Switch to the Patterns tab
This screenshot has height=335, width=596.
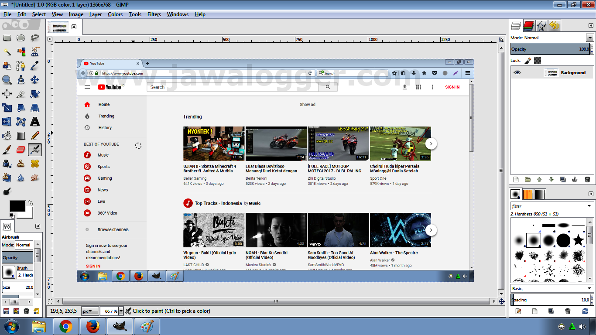click(x=527, y=194)
